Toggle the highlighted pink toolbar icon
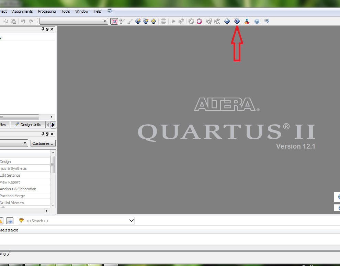Screen dimensions: 340x266 pyautogui.click(x=114, y=21)
